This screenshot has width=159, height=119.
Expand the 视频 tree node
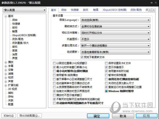(x=6, y=78)
